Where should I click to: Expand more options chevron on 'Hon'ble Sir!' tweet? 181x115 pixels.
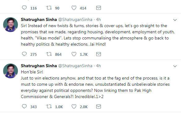click(175, 66)
